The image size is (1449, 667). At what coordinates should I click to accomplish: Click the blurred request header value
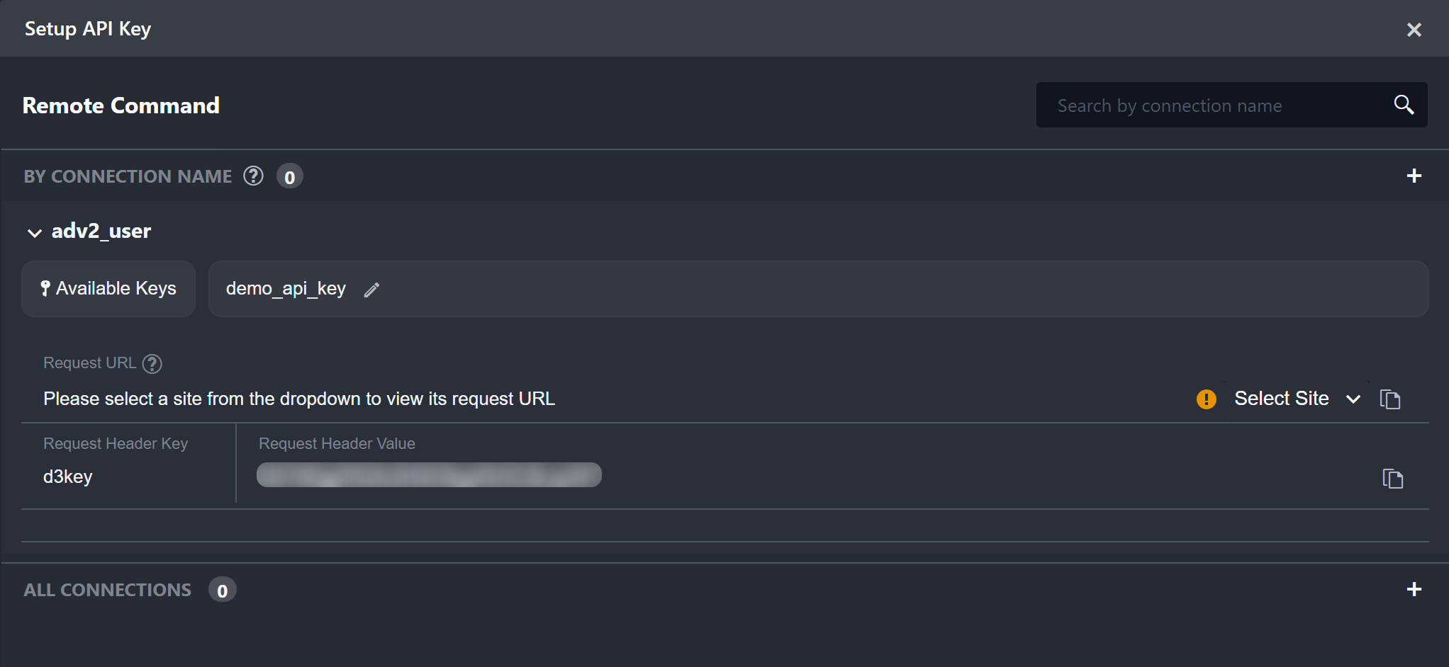[x=429, y=475]
